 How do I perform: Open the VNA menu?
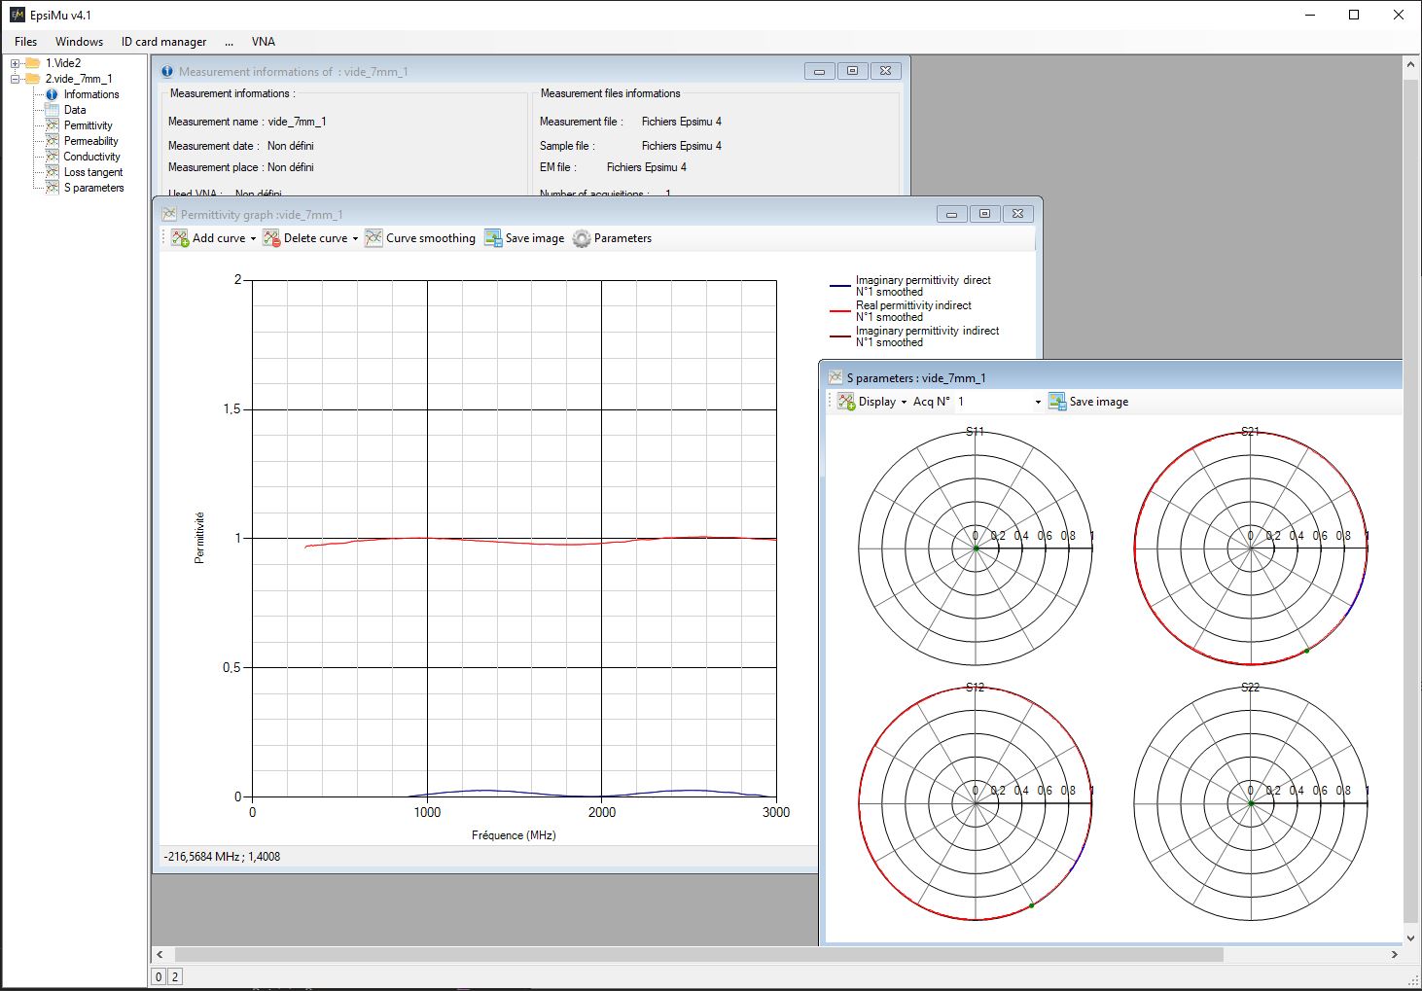click(x=263, y=42)
